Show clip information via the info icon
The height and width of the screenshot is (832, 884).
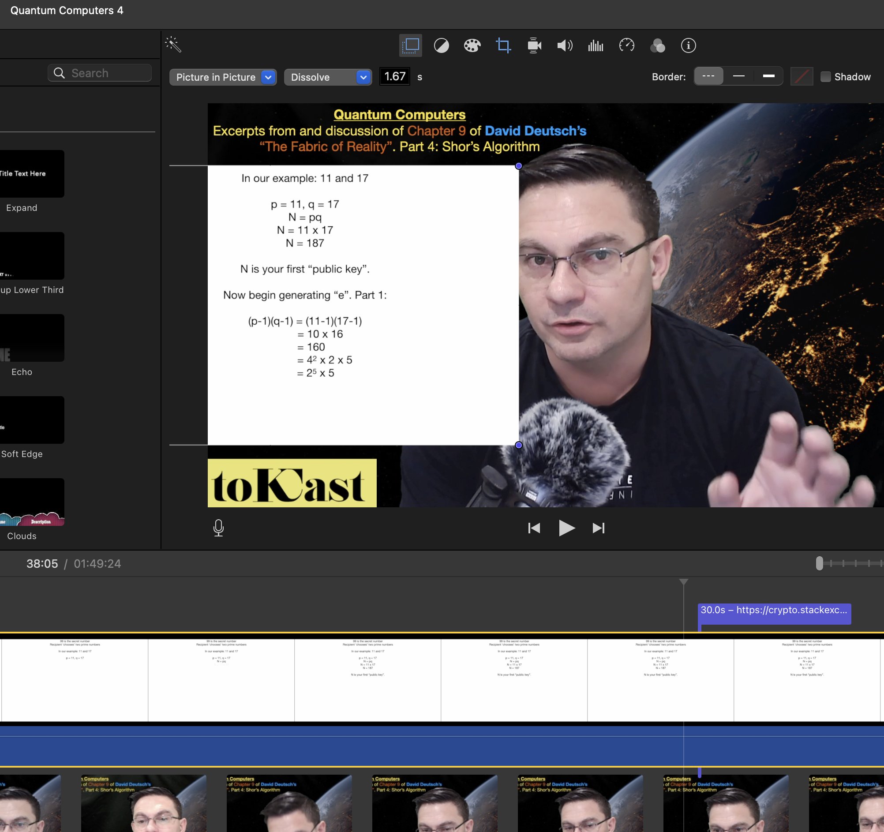(687, 45)
